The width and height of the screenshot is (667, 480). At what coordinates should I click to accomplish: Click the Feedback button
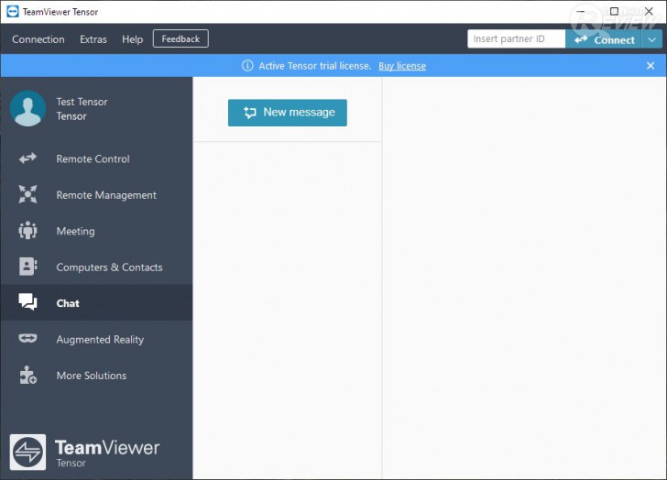point(180,38)
